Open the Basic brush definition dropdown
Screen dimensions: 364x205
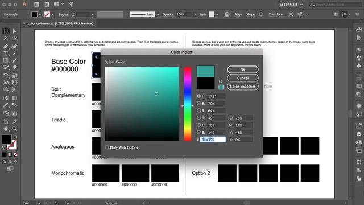[x=158, y=14]
